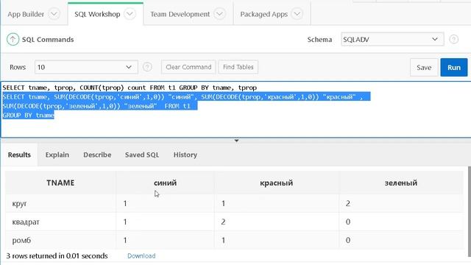Screen dimensions: 471x265
Task: Click the Clear Command button
Action: coord(188,67)
